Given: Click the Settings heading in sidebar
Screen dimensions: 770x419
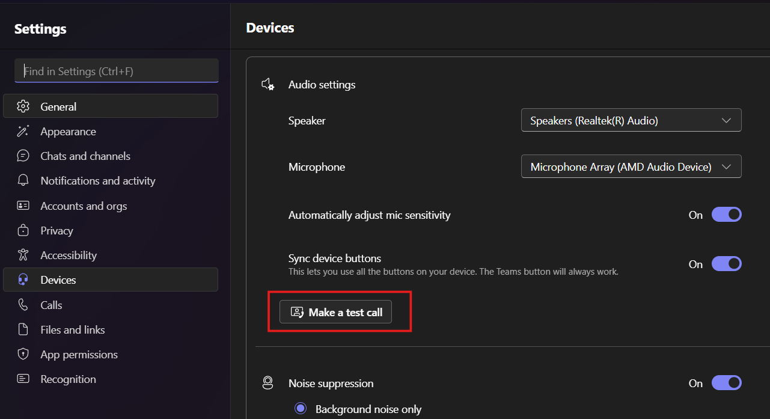Looking at the screenshot, I should coord(40,29).
